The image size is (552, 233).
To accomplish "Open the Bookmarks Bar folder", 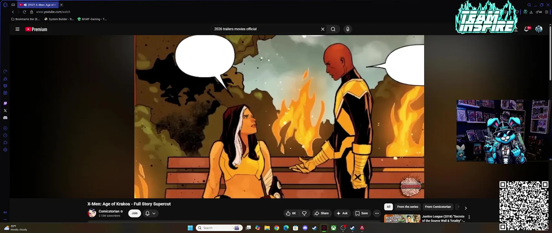I will coord(25,19).
